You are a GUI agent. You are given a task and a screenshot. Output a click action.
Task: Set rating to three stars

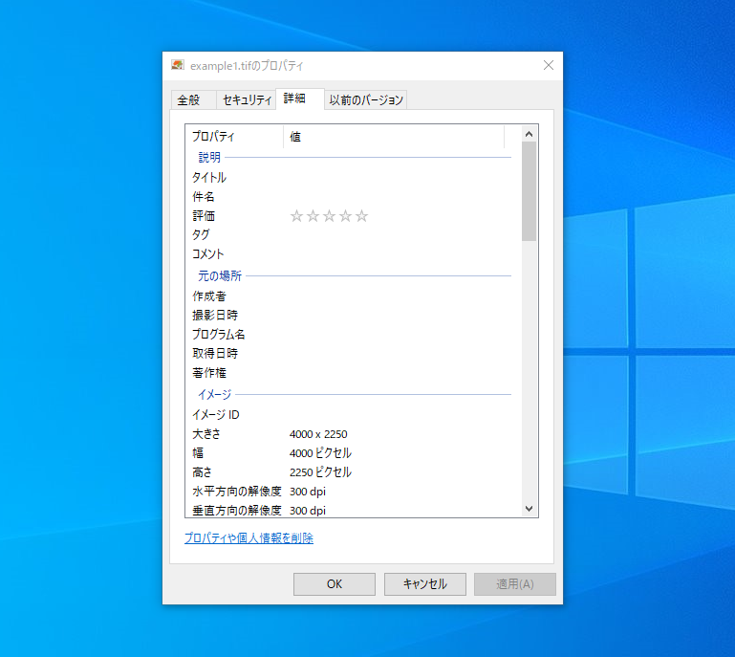click(x=330, y=216)
